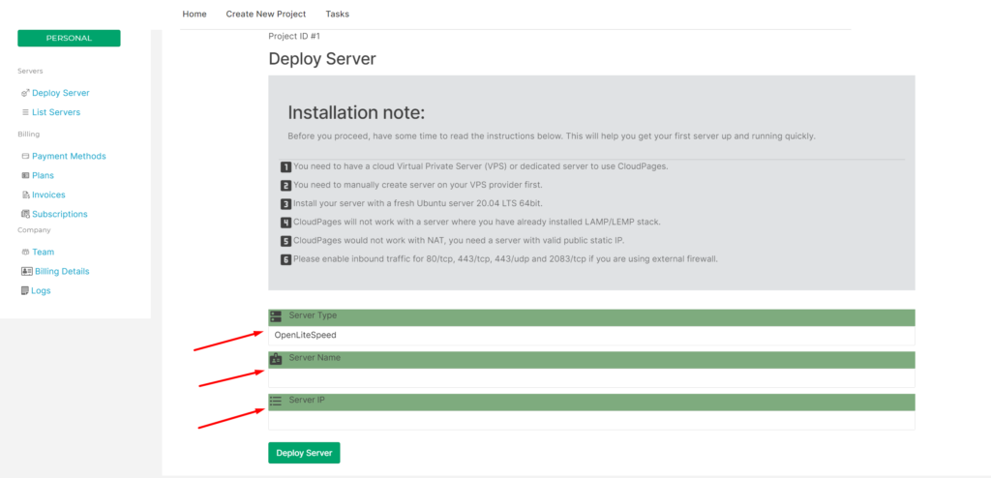Open the Server Type OpenLiteSpeed dropdown
The width and height of the screenshot is (991, 478).
591,336
